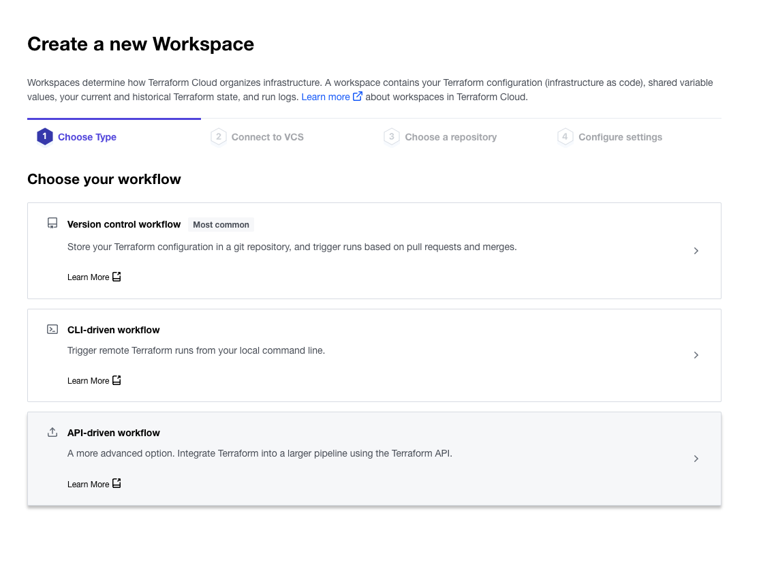776x567 pixels.
Task: Switch to the Connect to VCS step
Action: pos(267,137)
